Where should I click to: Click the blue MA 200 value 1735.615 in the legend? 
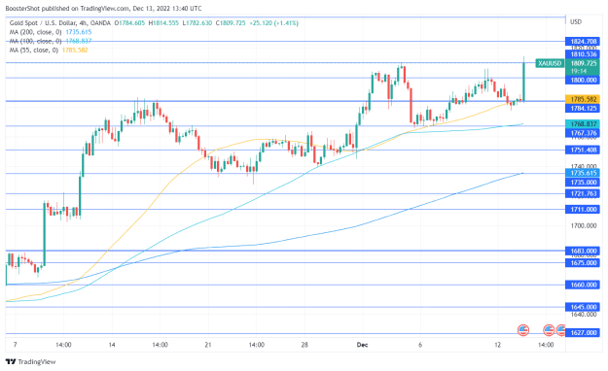coord(79,32)
